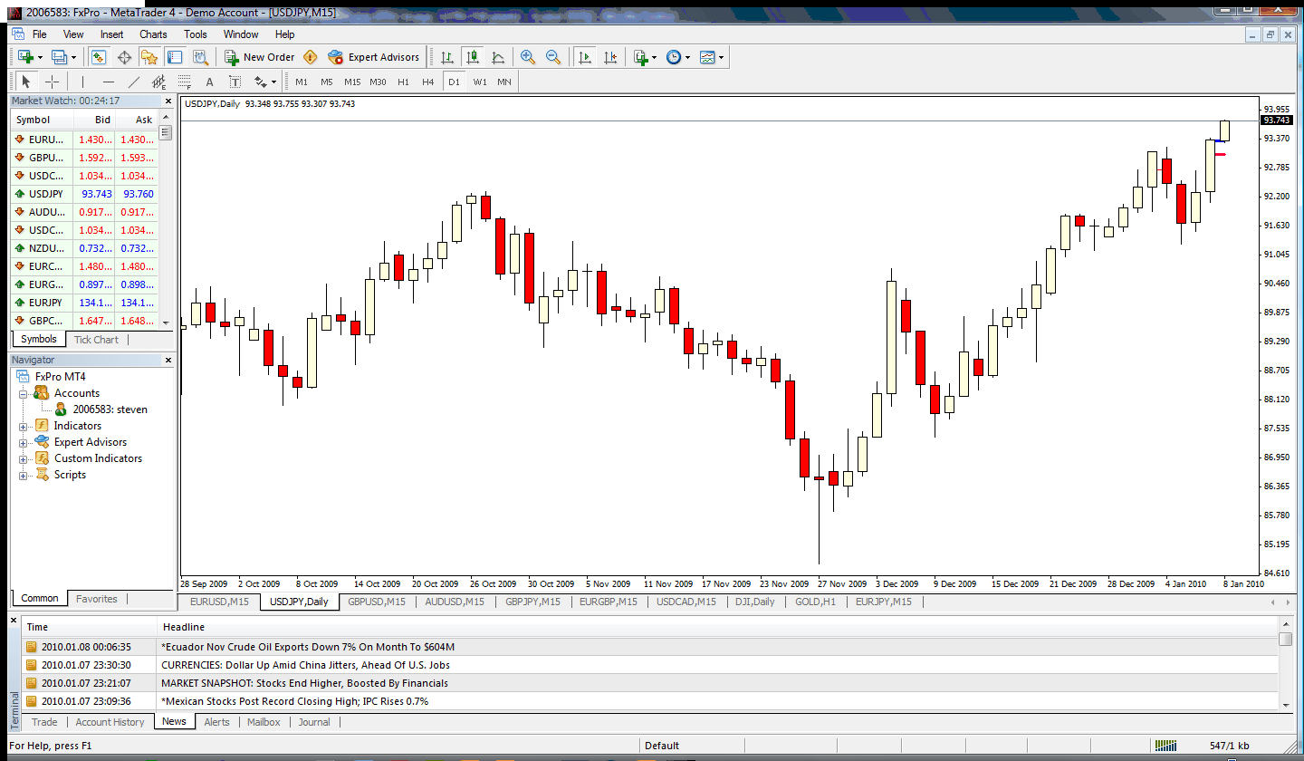Switch chart to Bar Chart mode
This screenshot has height=761, width=1304.
447,57
